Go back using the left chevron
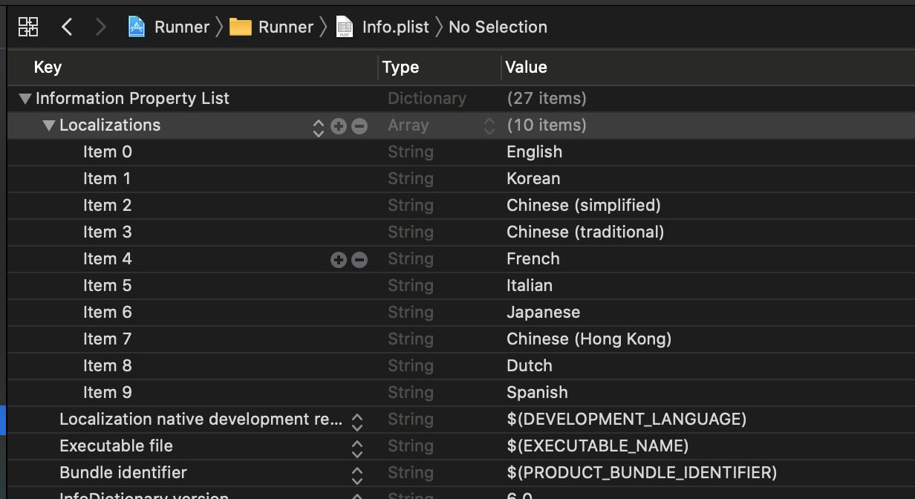The height and width of the screenshot is (499, 915). coord(67,27)
